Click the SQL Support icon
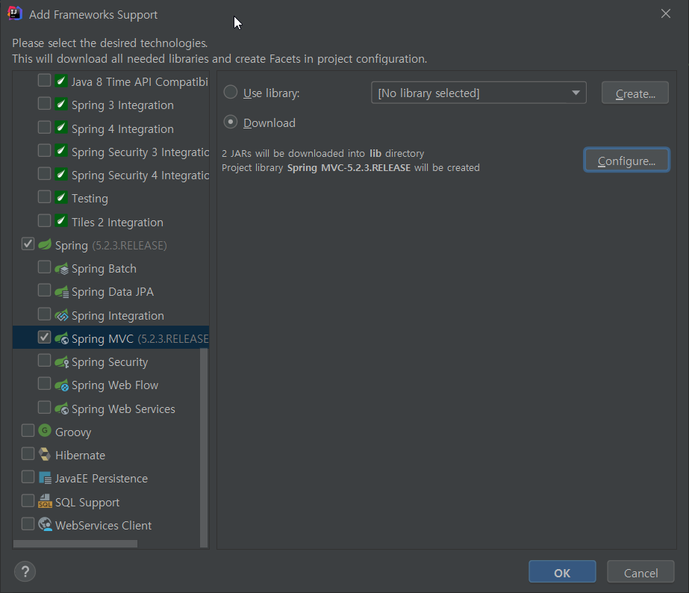This screenshot has height=593, width=689. tap(45, 501)
